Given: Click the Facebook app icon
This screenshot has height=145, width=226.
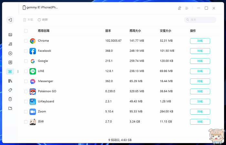Looking at the screenshot, I should click(x=33, y=51).
